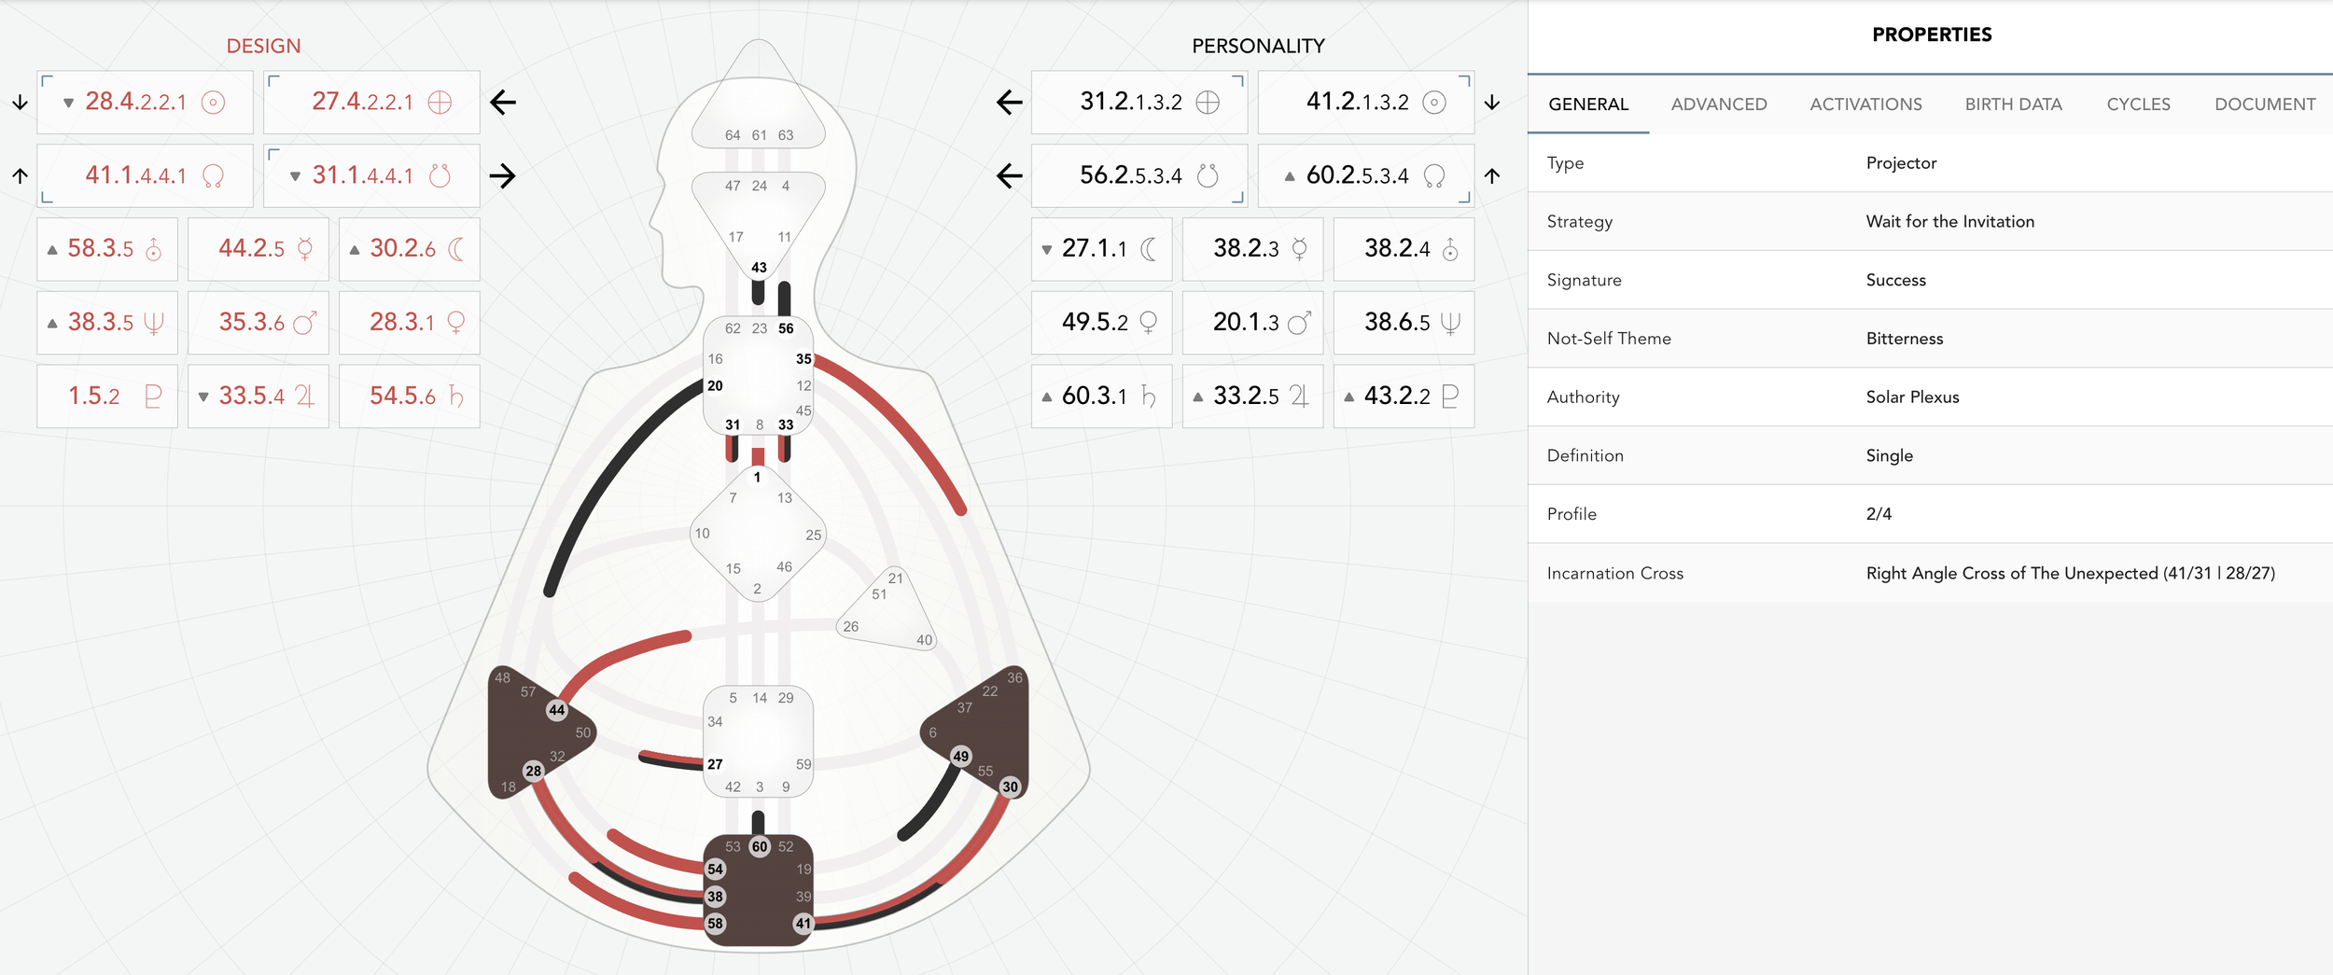This screenshot has height=975, width=2333.
Task: Click the down arrow left of Design 28.4.2.2.1
Action: [x=20, y=102]
